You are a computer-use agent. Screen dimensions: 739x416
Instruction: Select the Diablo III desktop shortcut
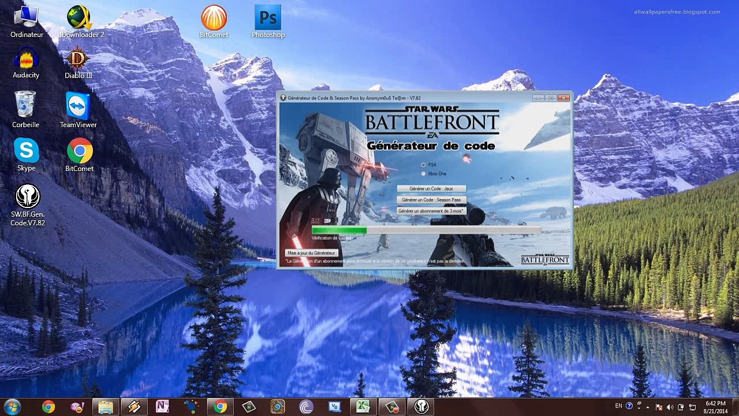(x=78, y=63)
